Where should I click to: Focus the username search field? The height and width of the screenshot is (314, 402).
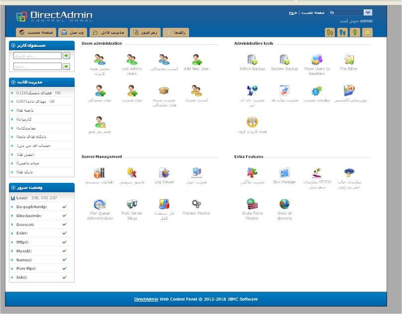[x=37, y=56]
